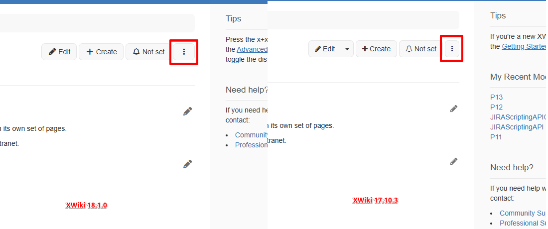Follow the Community Su link under Need help
548x229 pixels.
click(x=523, y=213)
